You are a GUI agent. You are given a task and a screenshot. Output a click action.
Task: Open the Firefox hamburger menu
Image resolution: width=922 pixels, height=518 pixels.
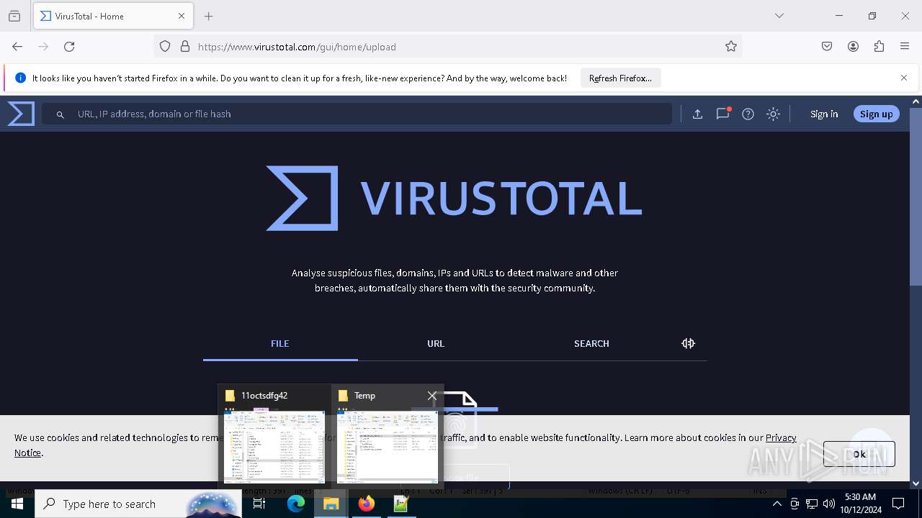(x=905, y=46)
